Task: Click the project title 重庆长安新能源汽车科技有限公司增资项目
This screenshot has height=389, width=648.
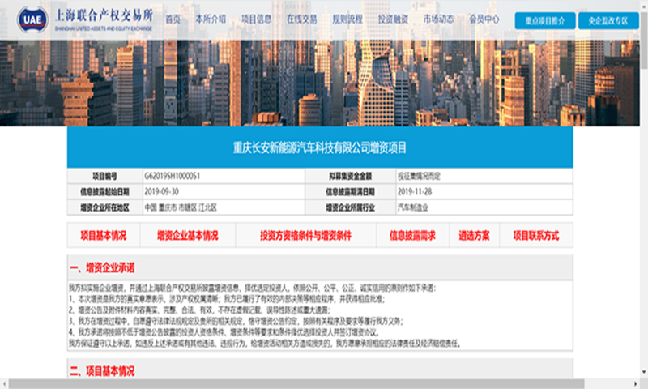Action: [x=320, y=147]
